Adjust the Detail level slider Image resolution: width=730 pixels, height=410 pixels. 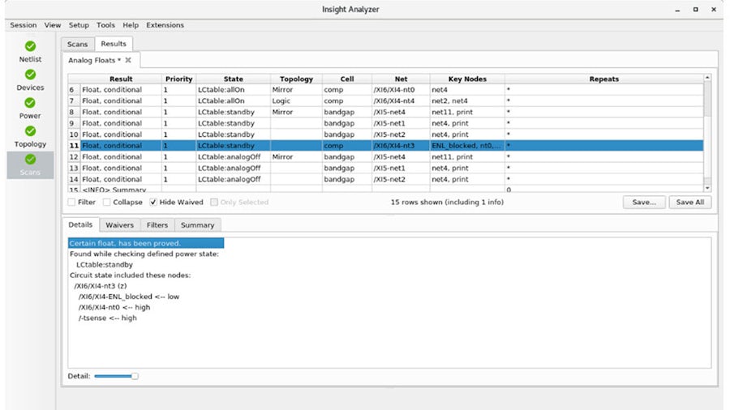tap(135, 376)
